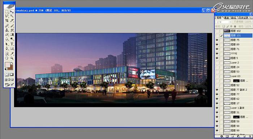
Task: Select the Brush tool
Action: [12, 26]
